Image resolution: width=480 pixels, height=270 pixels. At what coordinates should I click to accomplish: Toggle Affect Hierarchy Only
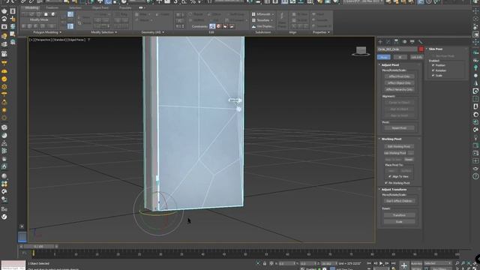(399, 89)
